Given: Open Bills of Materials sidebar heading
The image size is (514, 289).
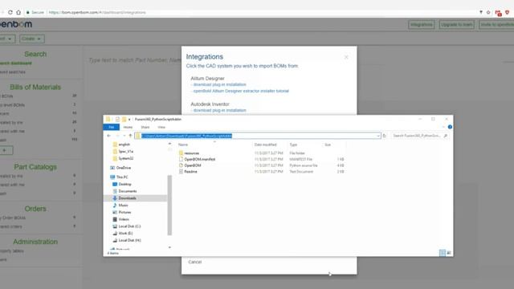Looking at the screenshot, I should click(35, 88).
